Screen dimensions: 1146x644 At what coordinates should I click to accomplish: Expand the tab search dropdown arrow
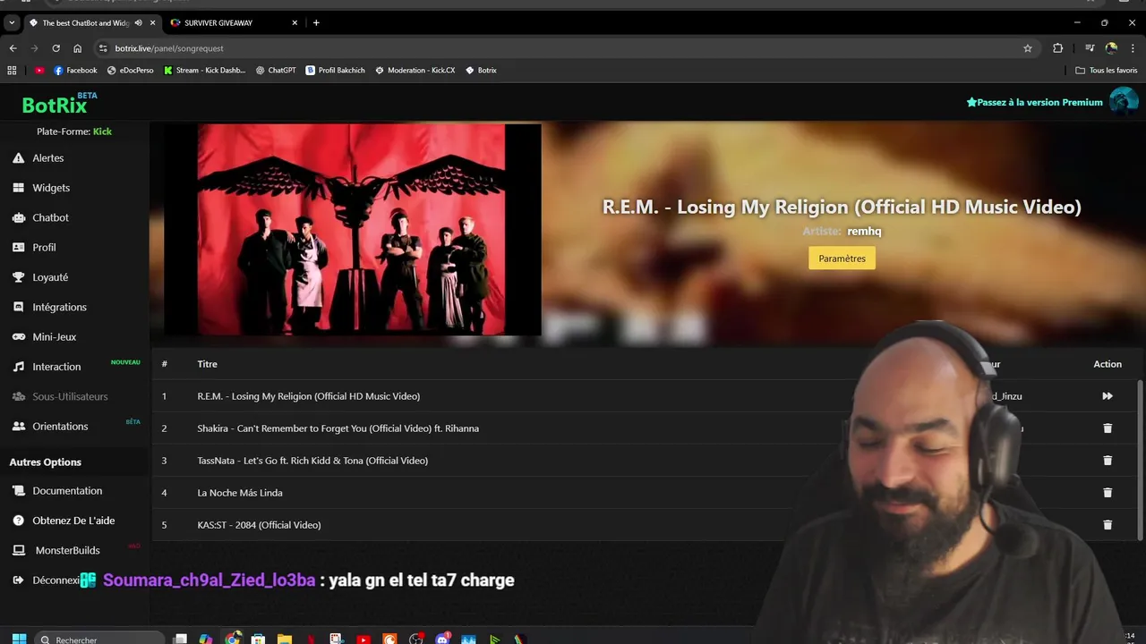[12, 22]
